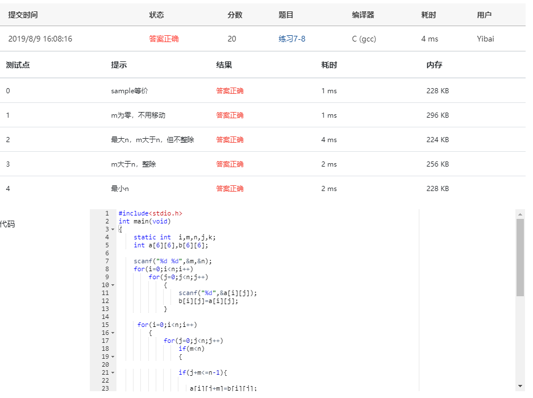This screenshot has width=533, height=398.
Task: Click the code editor scrollbar thumb
Action: (x=520, y=258)
